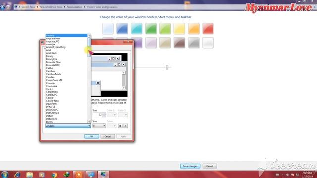The image size is (317, 178).
Task: Open the volume speaker tray icon
Action: point(287,175)
